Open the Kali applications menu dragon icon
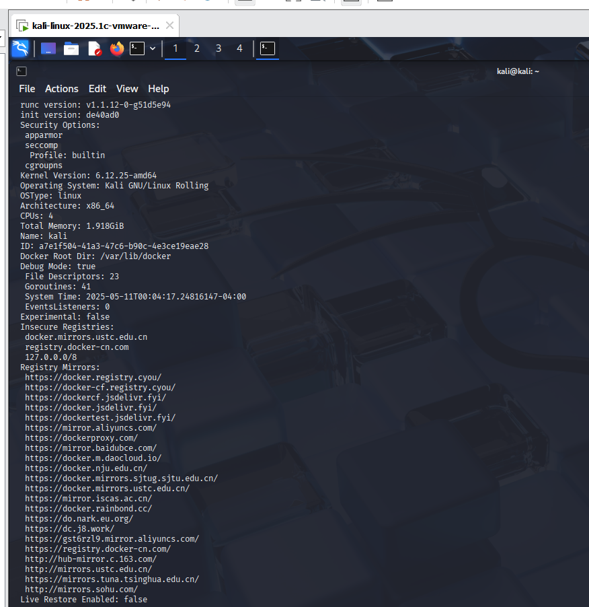 point(20,48)
